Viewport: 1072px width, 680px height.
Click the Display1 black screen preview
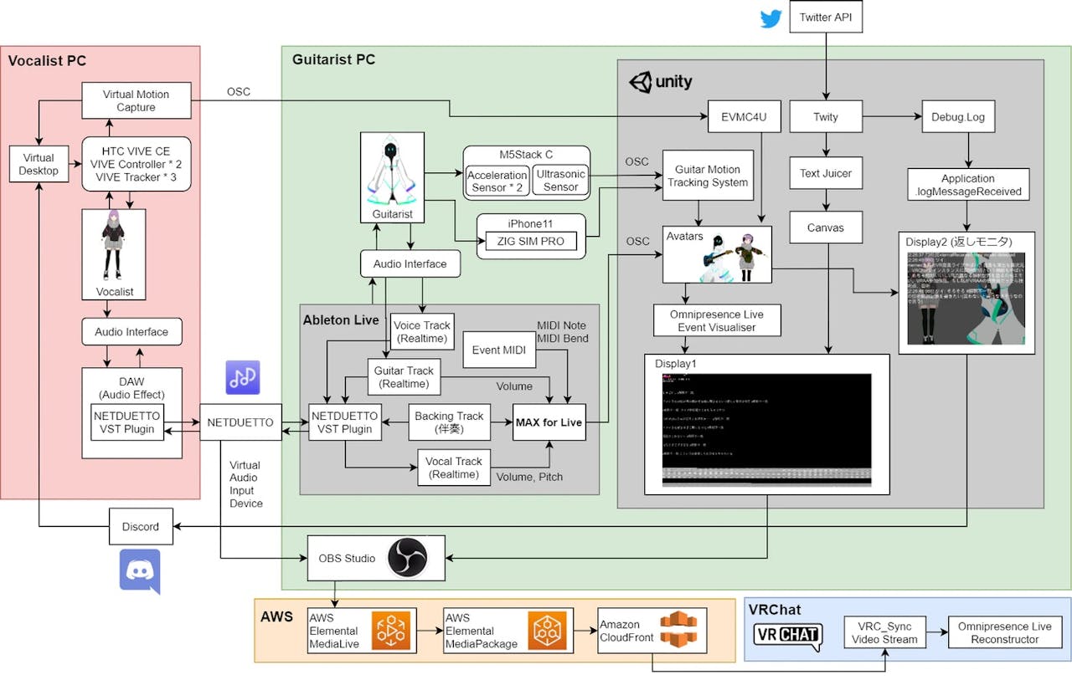[766, 429]
